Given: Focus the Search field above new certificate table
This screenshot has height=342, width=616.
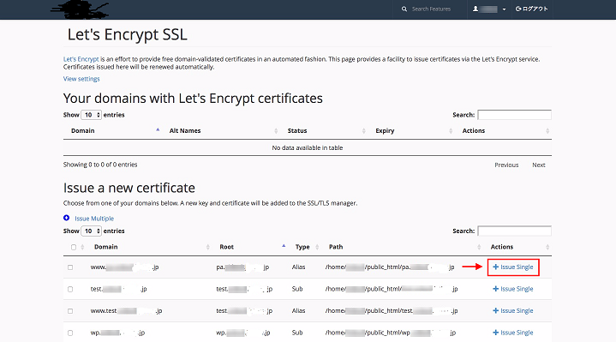Looking at the screenshot, I should tap(514, 231).
